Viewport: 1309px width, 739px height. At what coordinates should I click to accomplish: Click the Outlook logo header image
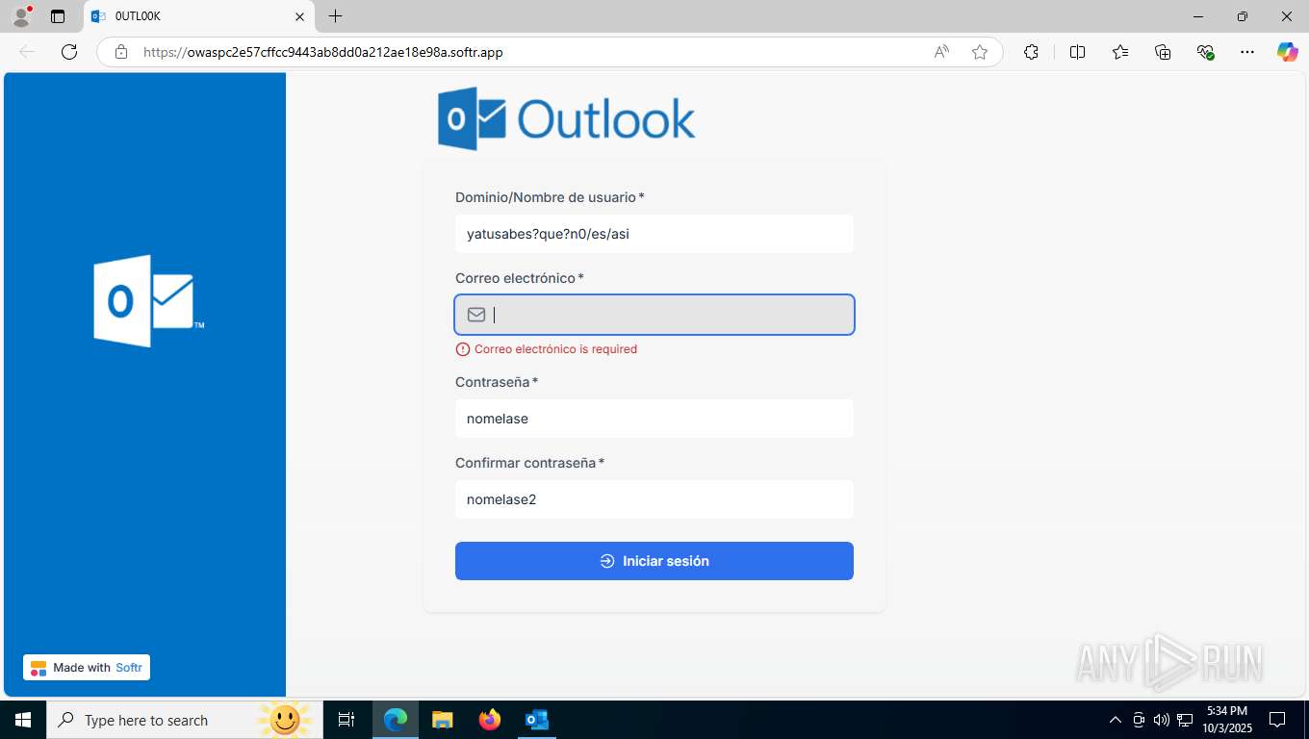[566, 118]
